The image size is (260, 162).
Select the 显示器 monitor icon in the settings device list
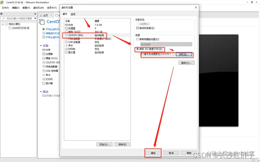coord(66,52)
